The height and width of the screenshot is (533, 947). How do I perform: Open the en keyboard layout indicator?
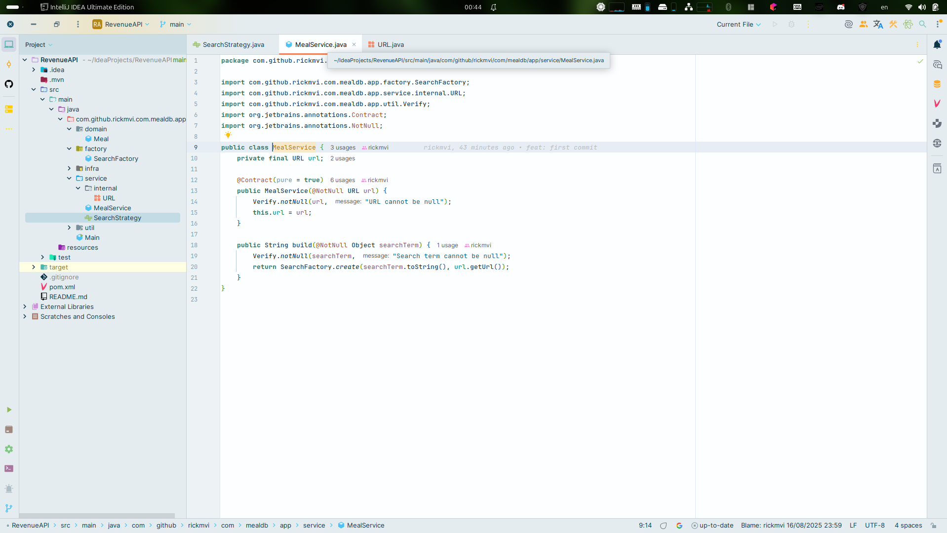[x=884, y=7]
